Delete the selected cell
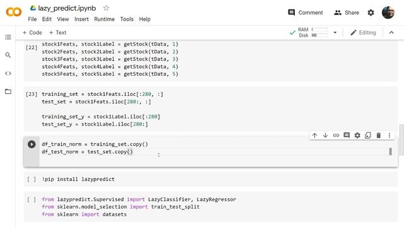 [379, 136]
